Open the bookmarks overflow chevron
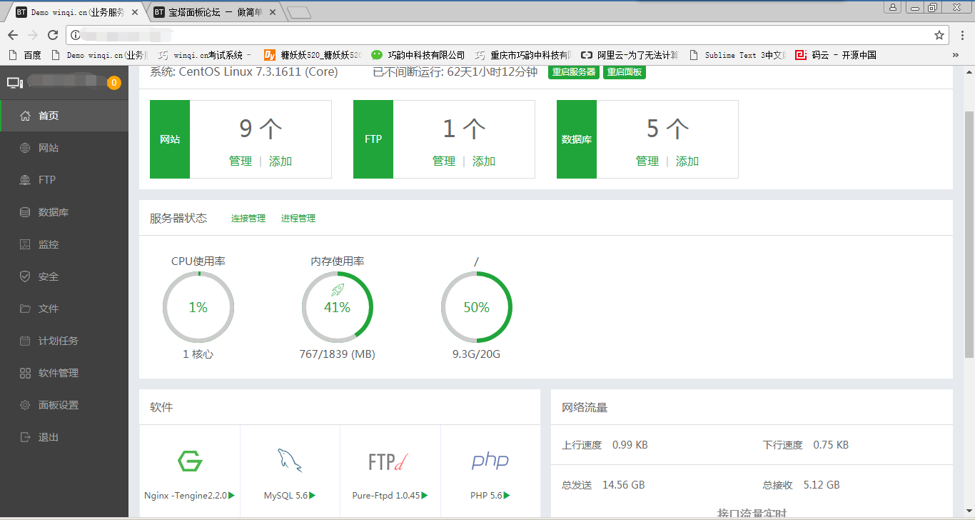 pyautogui.click(x=956, y=55)
